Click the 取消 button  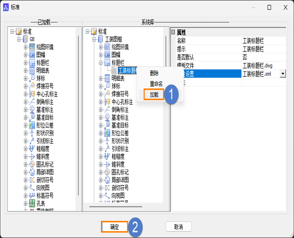(x=178, y=227)
